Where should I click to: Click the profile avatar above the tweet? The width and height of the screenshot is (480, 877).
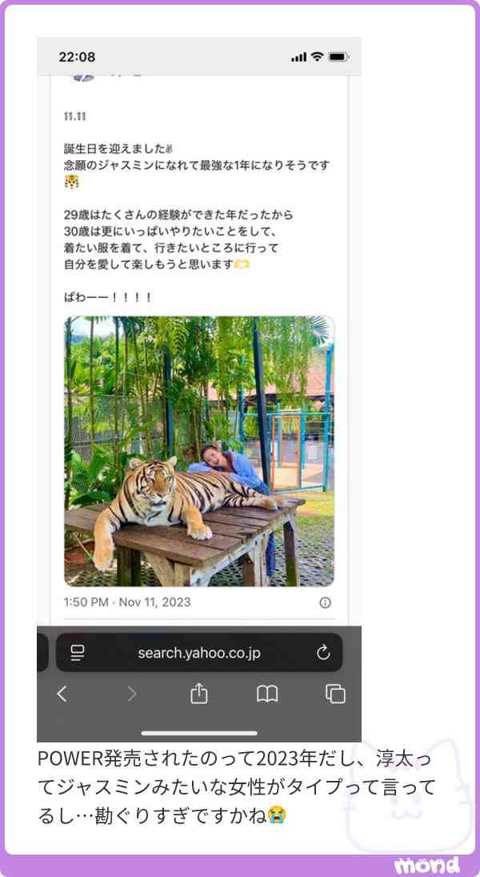click(x=84, y=78)
